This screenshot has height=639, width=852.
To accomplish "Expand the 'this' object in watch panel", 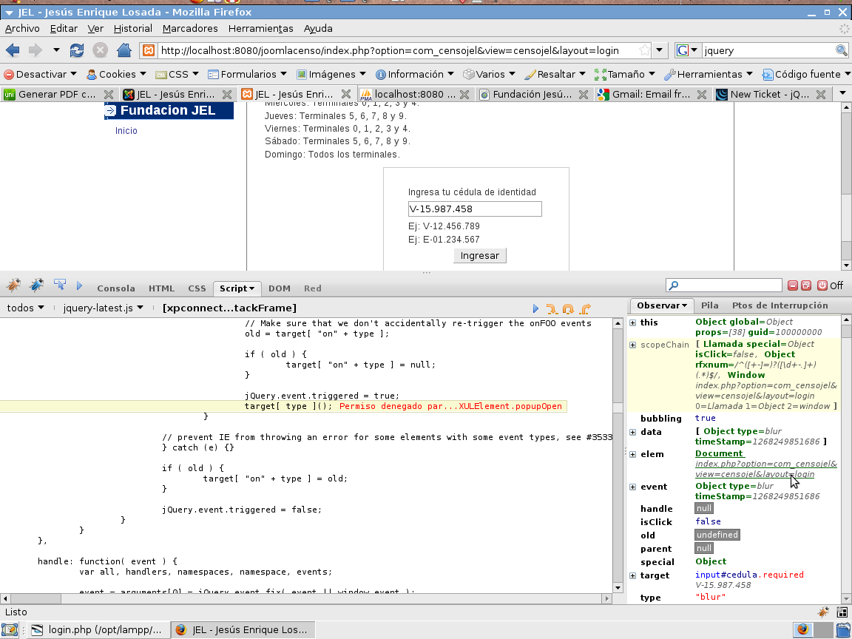I will coord(632,322).
